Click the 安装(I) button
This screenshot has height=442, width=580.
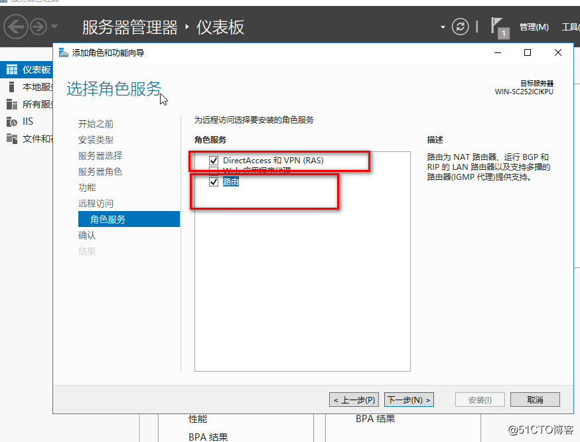point(480,400)
